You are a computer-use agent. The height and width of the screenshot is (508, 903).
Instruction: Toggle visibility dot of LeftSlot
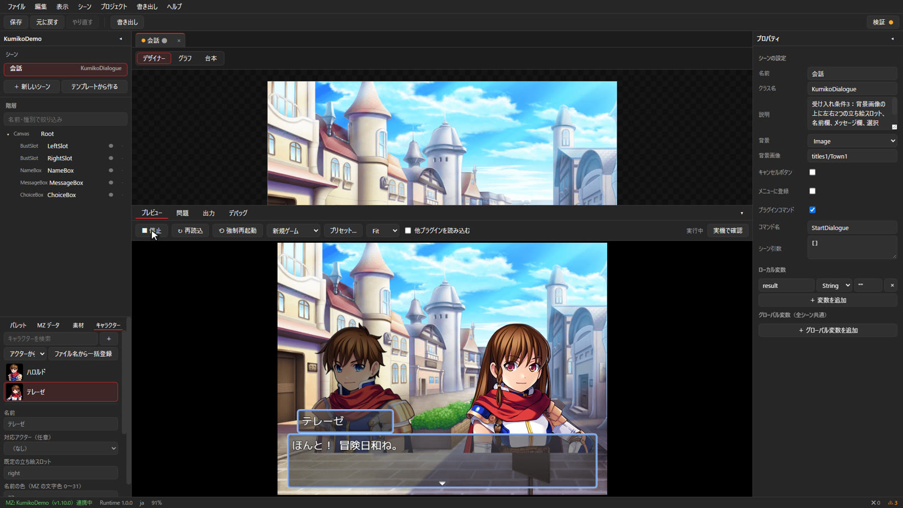(x=111, y=146)
